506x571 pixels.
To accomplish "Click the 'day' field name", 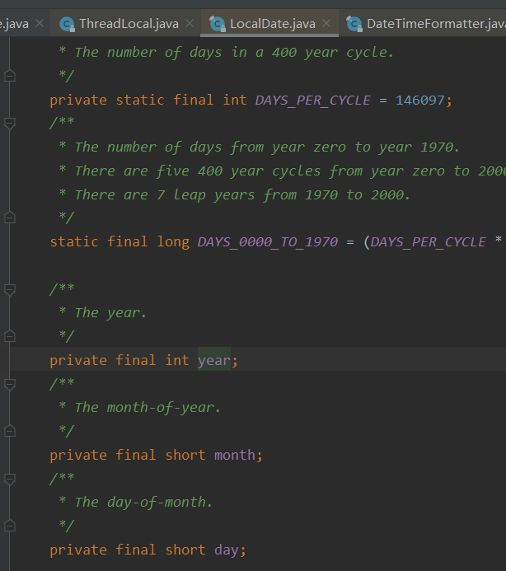I will coord(227,550).
